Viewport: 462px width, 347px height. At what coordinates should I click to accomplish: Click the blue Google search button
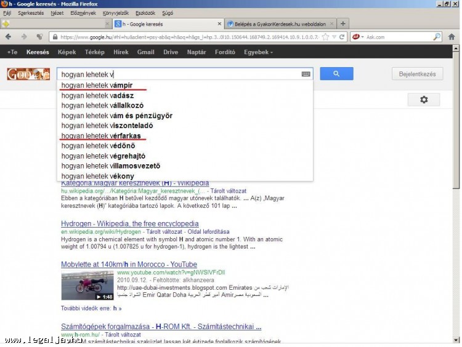pos(336,74)
